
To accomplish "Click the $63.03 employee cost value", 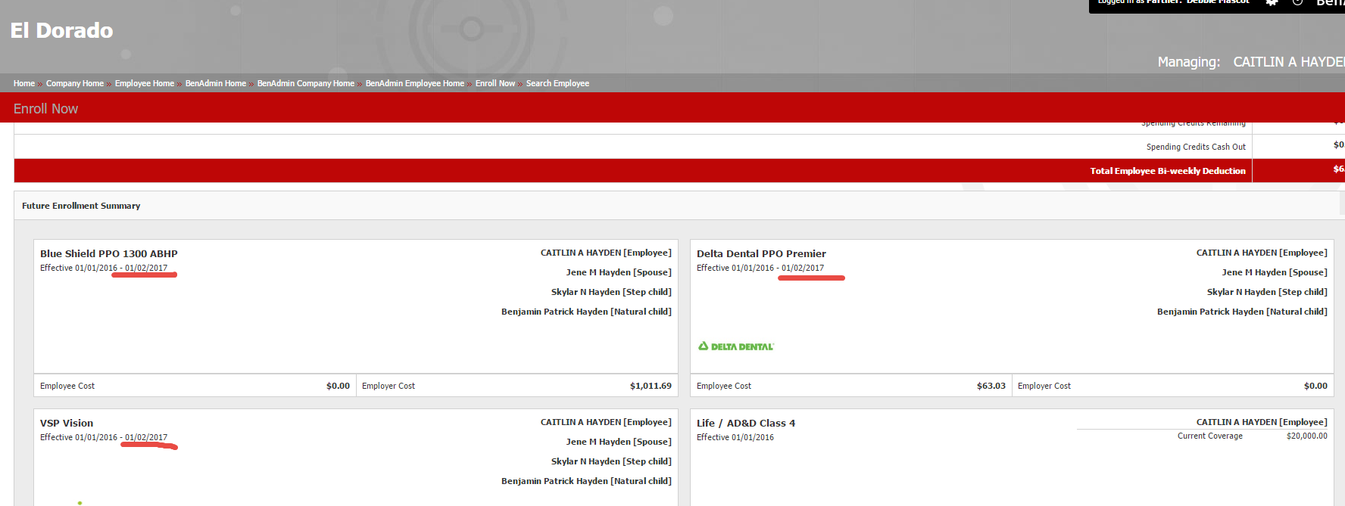I will (991, 386).
